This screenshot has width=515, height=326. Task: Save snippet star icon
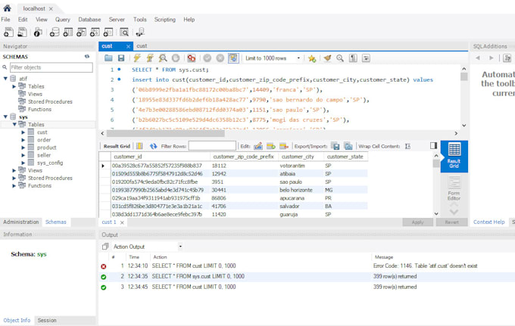tap(312, 58)
